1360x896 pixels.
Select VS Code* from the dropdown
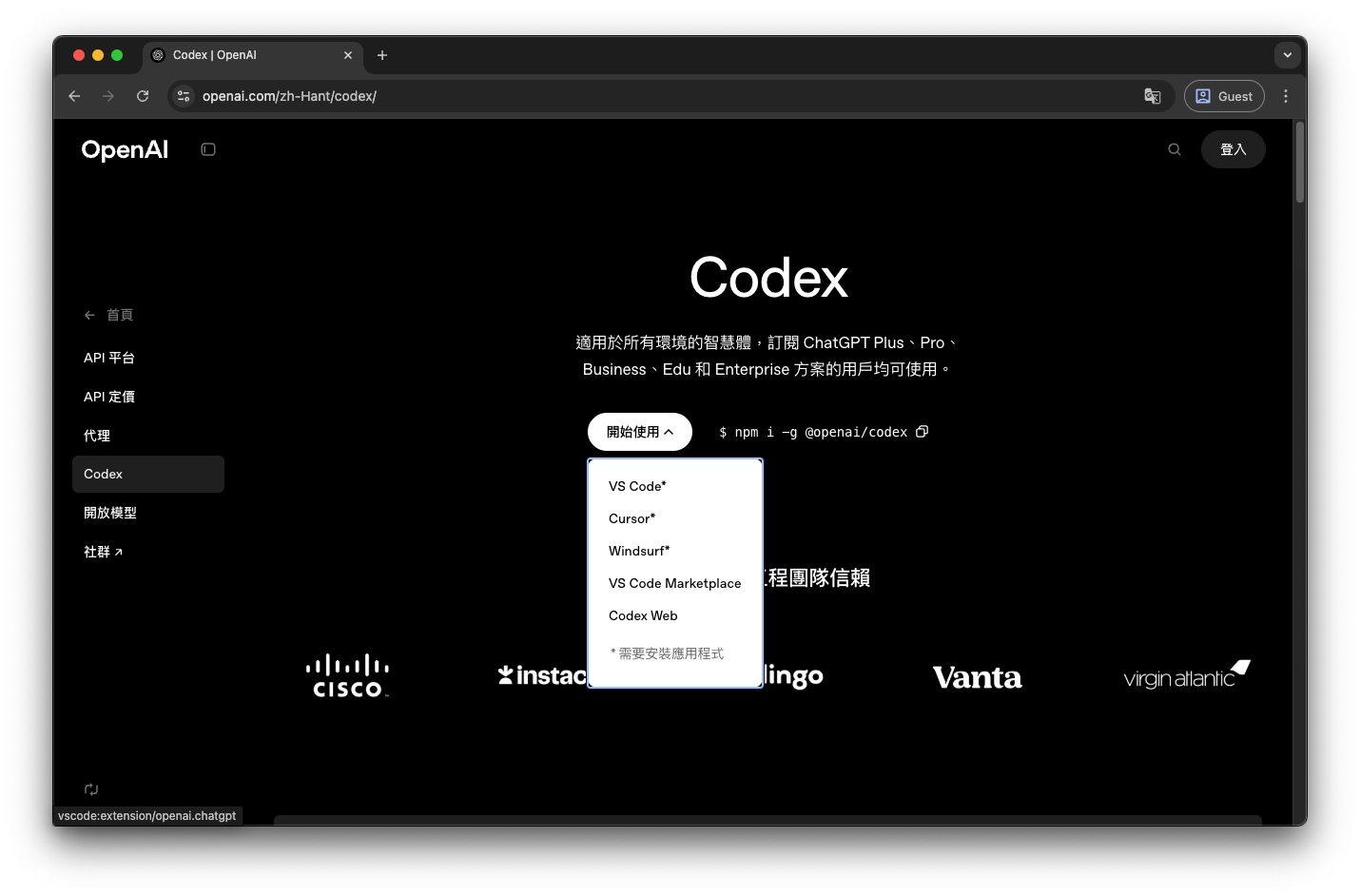(x=637, y=486)
